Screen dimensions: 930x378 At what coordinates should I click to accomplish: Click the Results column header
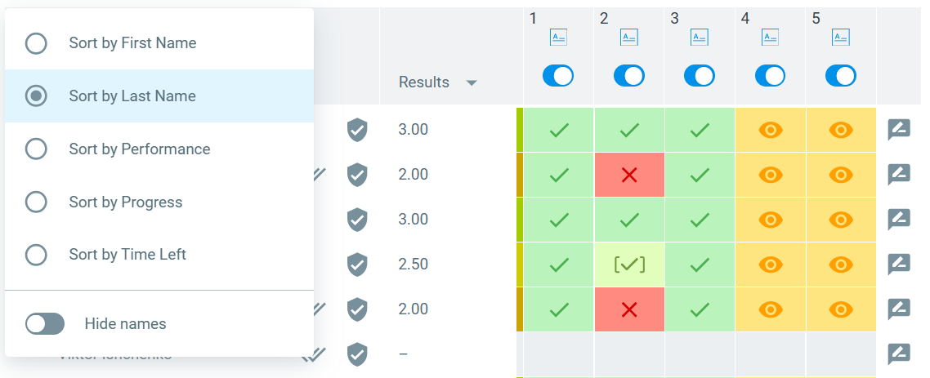[424, 82]
